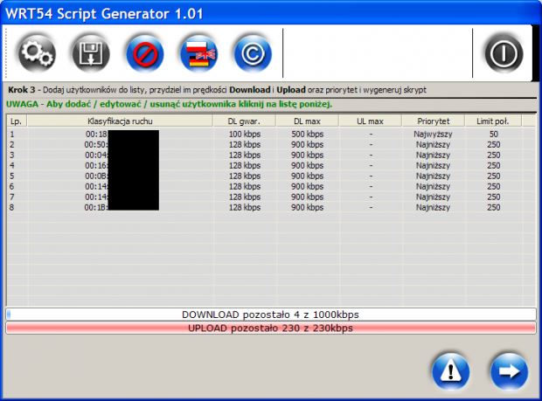Screen dimensions: 542x401
Task: Click the red prohibition sign icon
Action: pos(145,54)
